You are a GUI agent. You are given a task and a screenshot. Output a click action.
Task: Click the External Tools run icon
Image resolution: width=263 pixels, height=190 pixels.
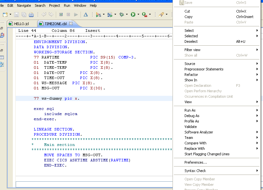click(145, 15)
